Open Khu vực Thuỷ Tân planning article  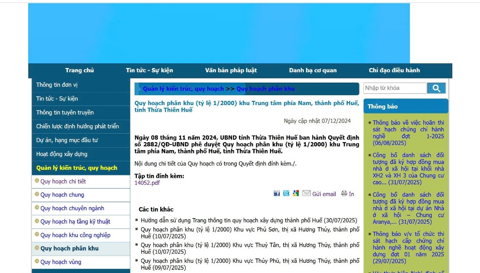point(250,249)
